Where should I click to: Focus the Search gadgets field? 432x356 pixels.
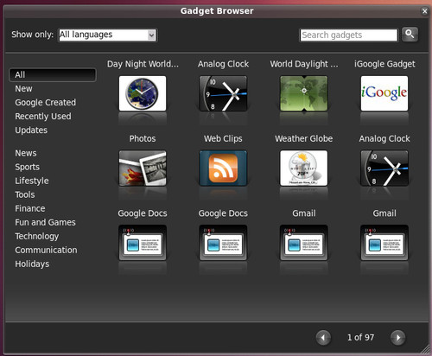click(349, 35)
